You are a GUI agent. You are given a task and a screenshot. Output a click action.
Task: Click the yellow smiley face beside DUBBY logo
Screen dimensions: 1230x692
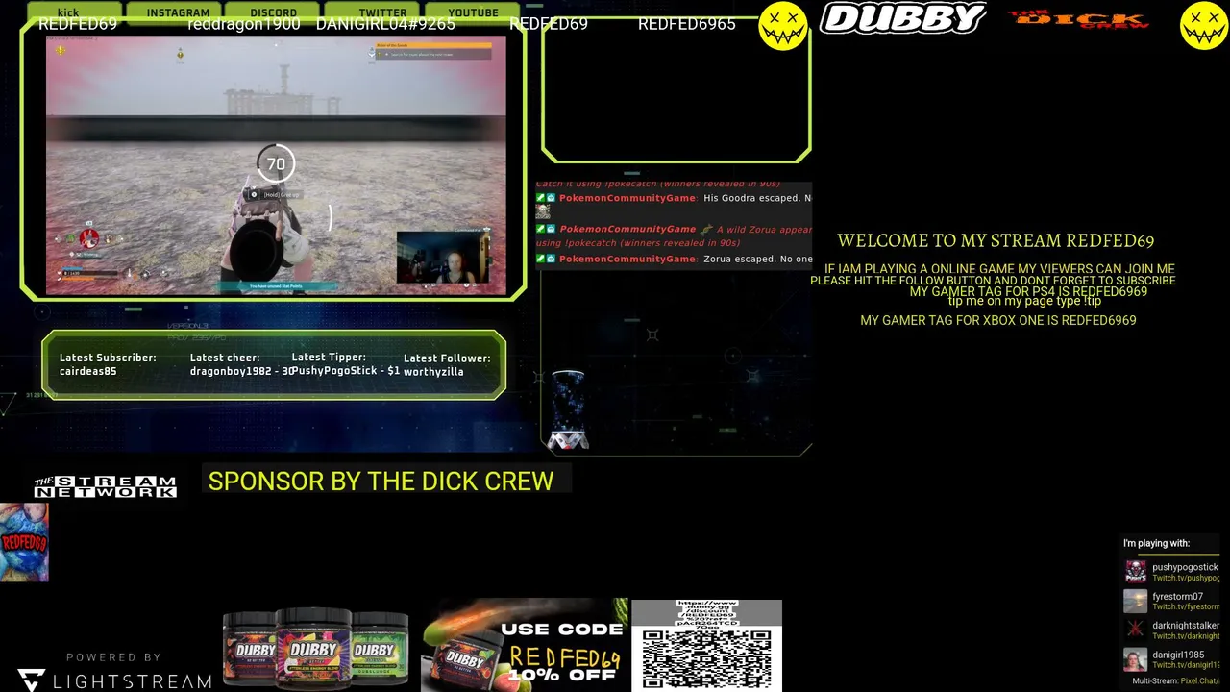[x=783, y=26]
